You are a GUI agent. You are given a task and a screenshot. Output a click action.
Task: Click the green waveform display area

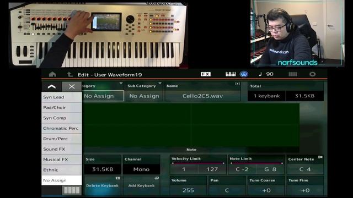(191, 125)
